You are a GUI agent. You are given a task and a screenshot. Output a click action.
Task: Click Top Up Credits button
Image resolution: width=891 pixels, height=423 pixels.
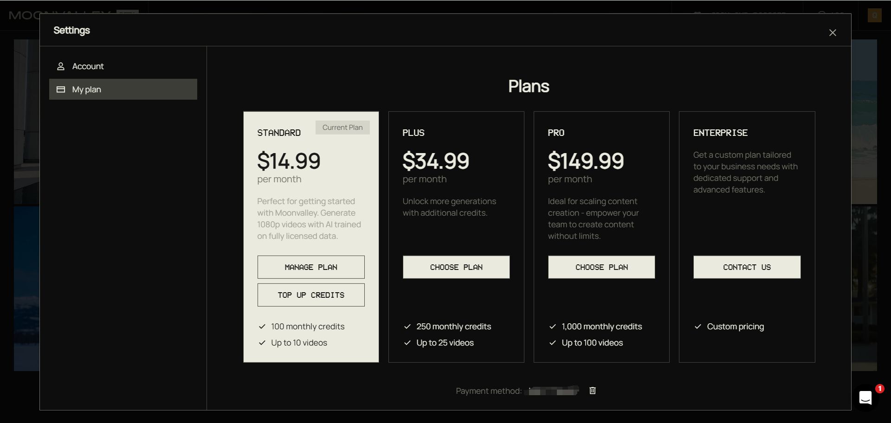click(x=311, y=295)
